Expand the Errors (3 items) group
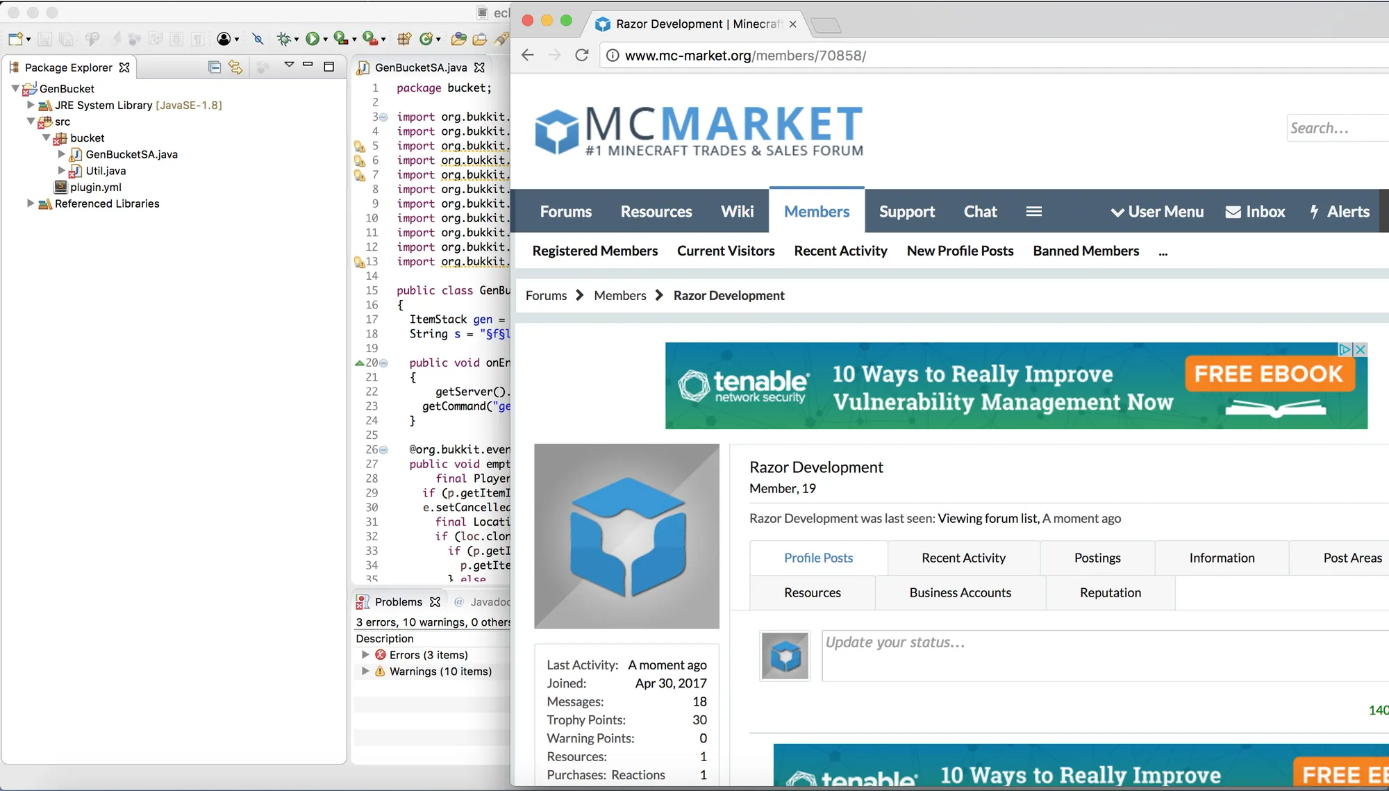 (x=365, y=655)
